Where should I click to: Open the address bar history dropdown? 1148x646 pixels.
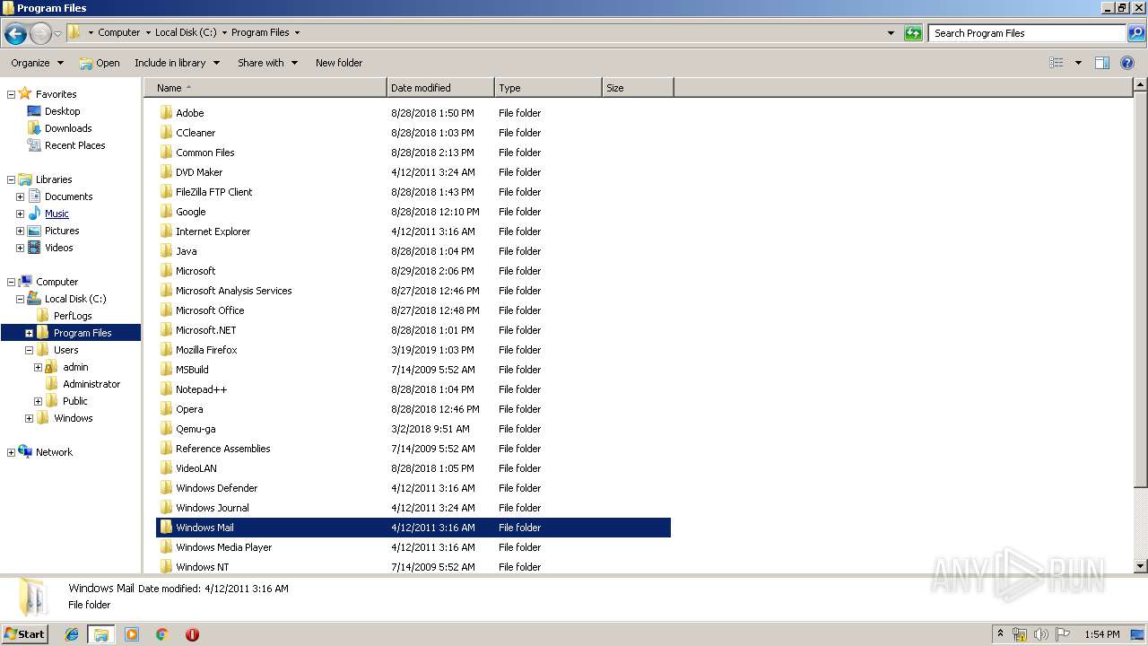[x=891, y=33]
